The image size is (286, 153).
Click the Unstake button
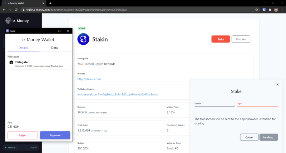pos(241,39)
